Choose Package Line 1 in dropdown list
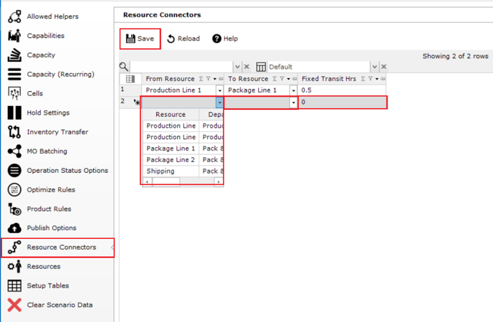 coord(171,148)
